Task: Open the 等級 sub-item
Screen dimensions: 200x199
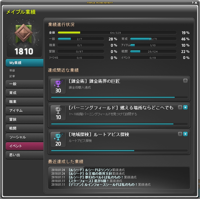Action: pyautogui.click(x=12, y=71)
